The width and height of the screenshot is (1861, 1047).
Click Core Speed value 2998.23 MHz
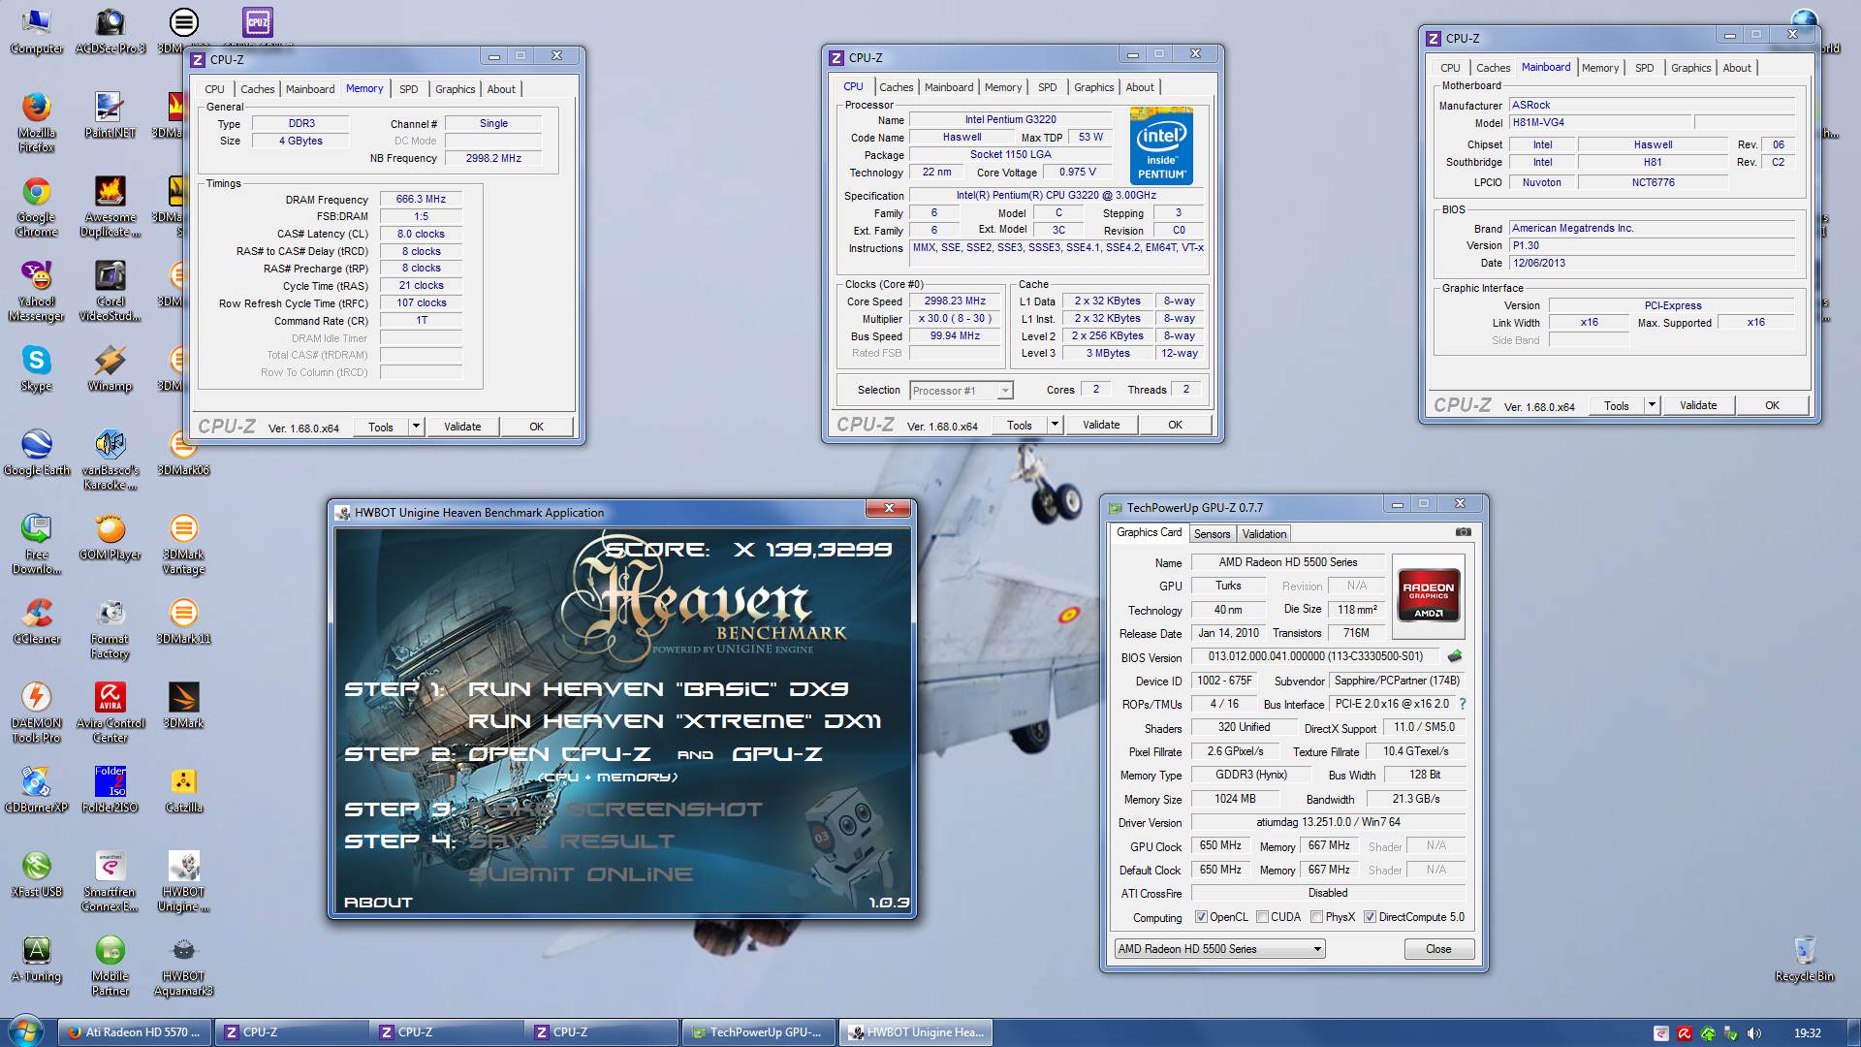pos(955,301)
